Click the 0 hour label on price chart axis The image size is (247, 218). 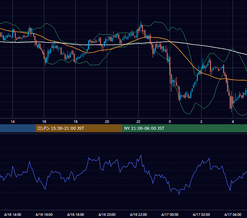pos(170,122)
